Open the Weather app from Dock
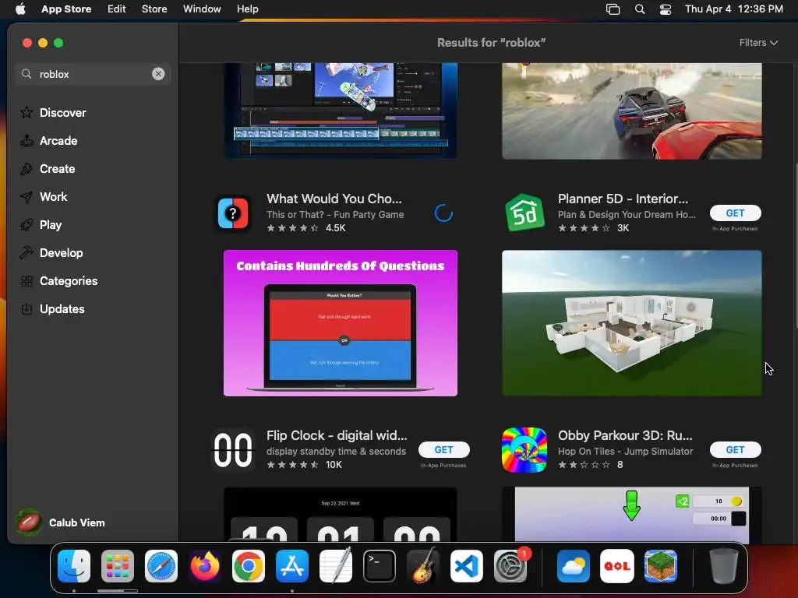798x598 pixels. pyautogui.click(x=574, y=566)
